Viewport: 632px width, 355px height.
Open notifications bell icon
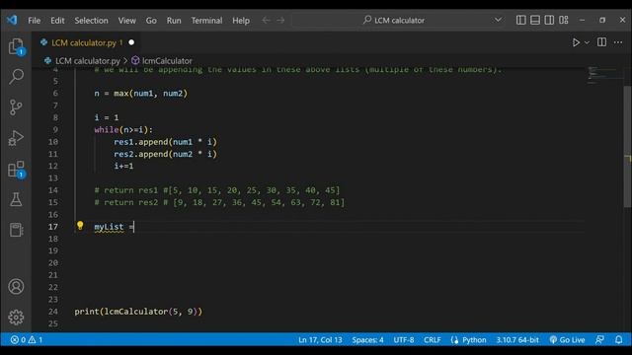coord(619,339)
